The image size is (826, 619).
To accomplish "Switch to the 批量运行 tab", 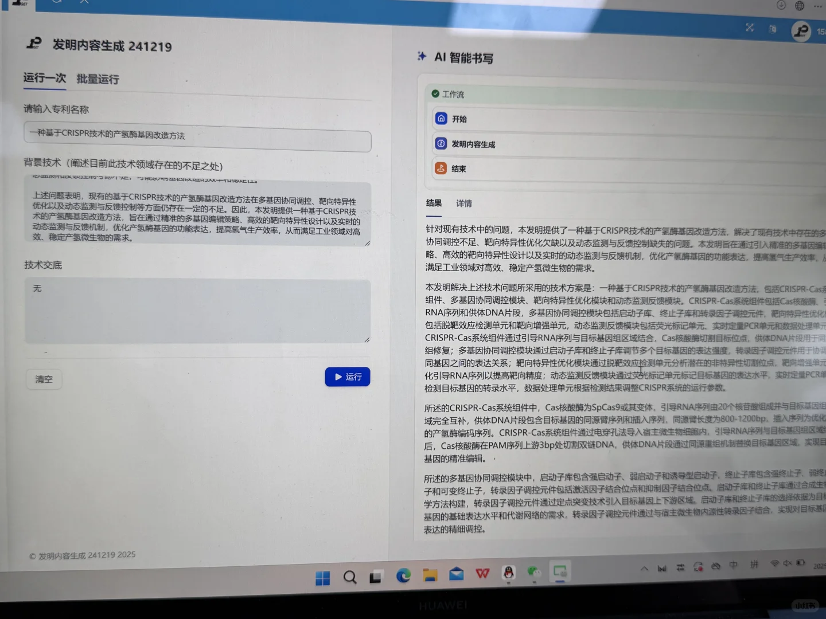I will point(97,79).
